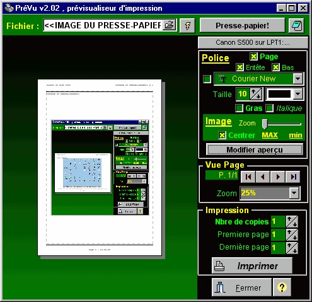The image size is (312, 302).
Task: Click the MAX image zoom link
Action: pyautogui.click(x=270, y=135)
